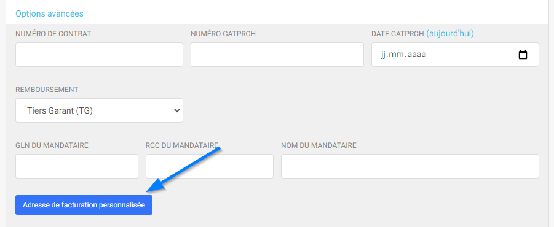Viewport: 554px width, 227px height.
Task: Click the NOM DU MANDATAIRE label
Action: point(319,145)
